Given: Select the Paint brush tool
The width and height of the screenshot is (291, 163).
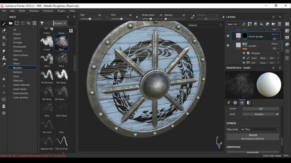Looking at the screenshot, I should 4,24.
